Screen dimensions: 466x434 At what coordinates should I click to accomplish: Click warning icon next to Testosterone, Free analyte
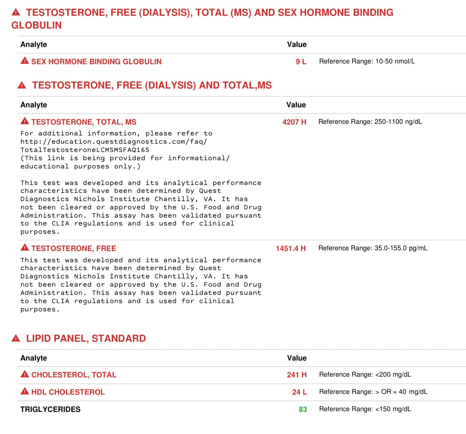25,248
